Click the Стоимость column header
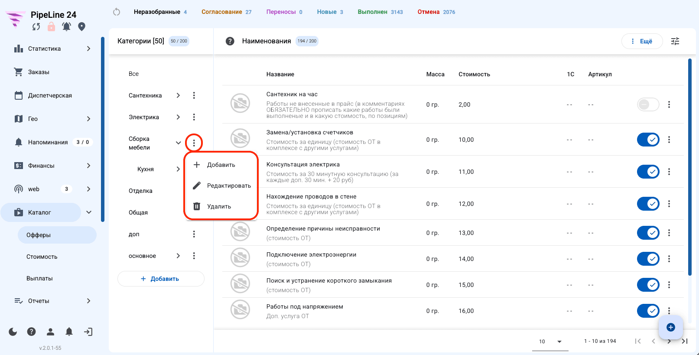 (474, 74)
